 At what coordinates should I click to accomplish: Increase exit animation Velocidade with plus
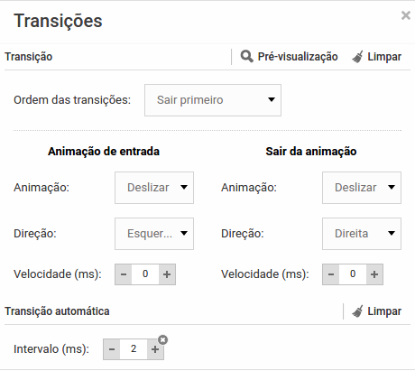[x=374, y=274]
